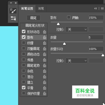Toggle lock icon for 平滑
This screenshot has width=105, height=105.
45,88
